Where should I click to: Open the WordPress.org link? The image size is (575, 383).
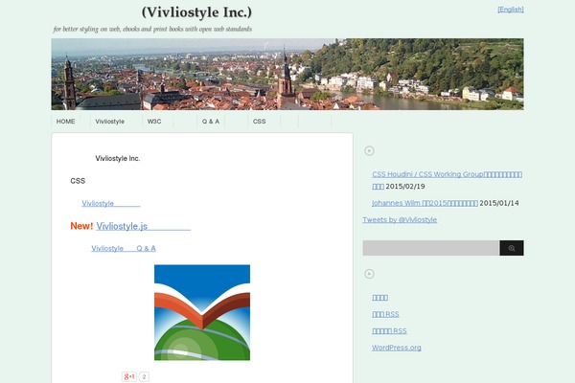397,348
